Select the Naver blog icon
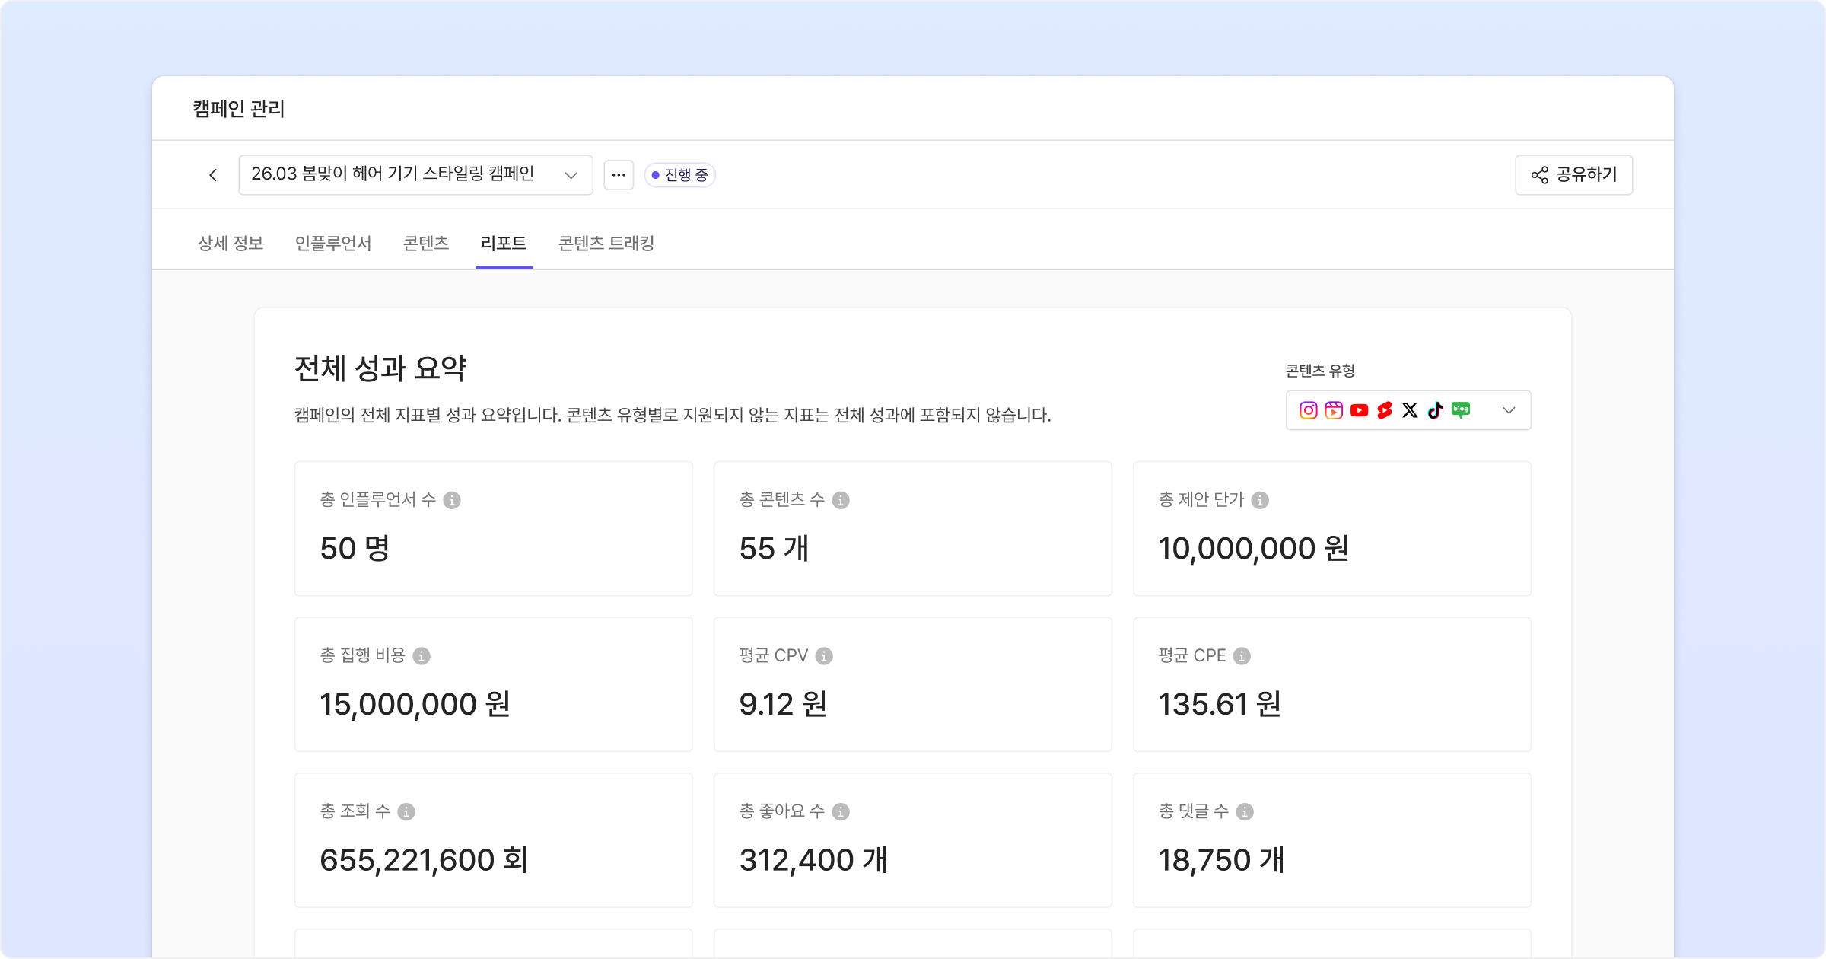The height and width of the screenshot is (959, 1826). [x=1461, y=410]
